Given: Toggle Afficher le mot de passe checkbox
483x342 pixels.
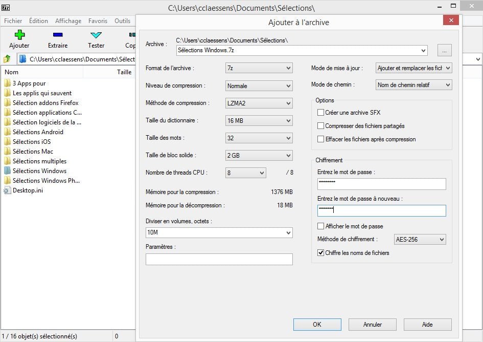Looking at the screenshot, I should tap(320, 226).
